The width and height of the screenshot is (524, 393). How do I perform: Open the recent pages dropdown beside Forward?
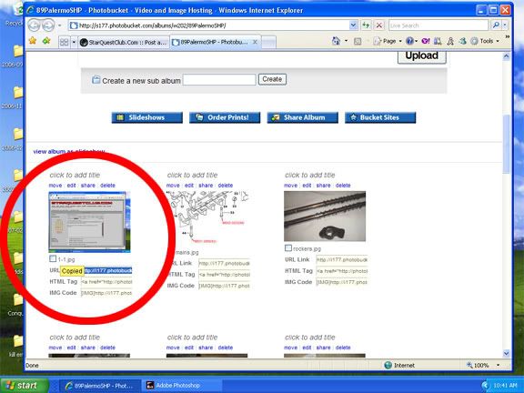click(x=59, y=25)
